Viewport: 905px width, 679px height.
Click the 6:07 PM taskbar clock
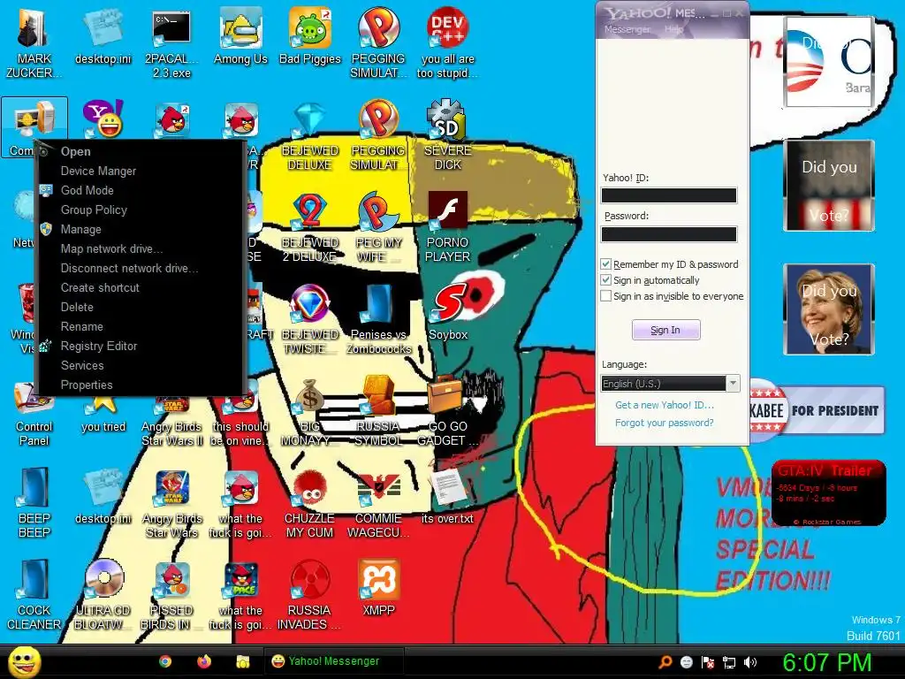826,662
